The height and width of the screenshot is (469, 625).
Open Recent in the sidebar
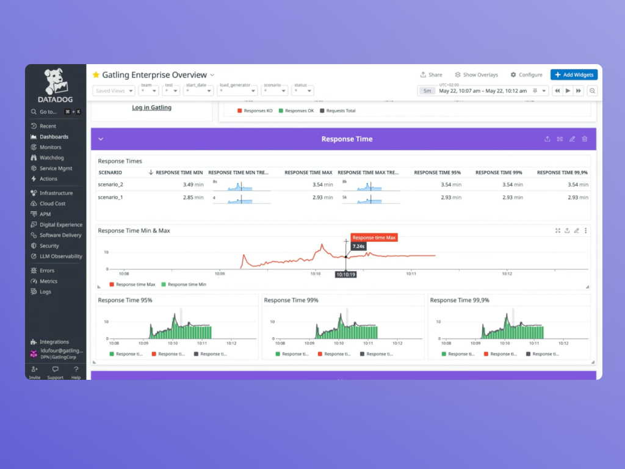pos(48,126)
